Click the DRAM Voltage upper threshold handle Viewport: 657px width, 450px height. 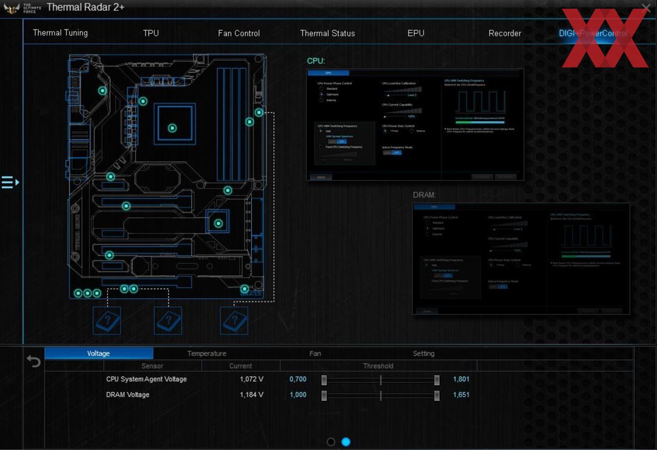point(437,395)
